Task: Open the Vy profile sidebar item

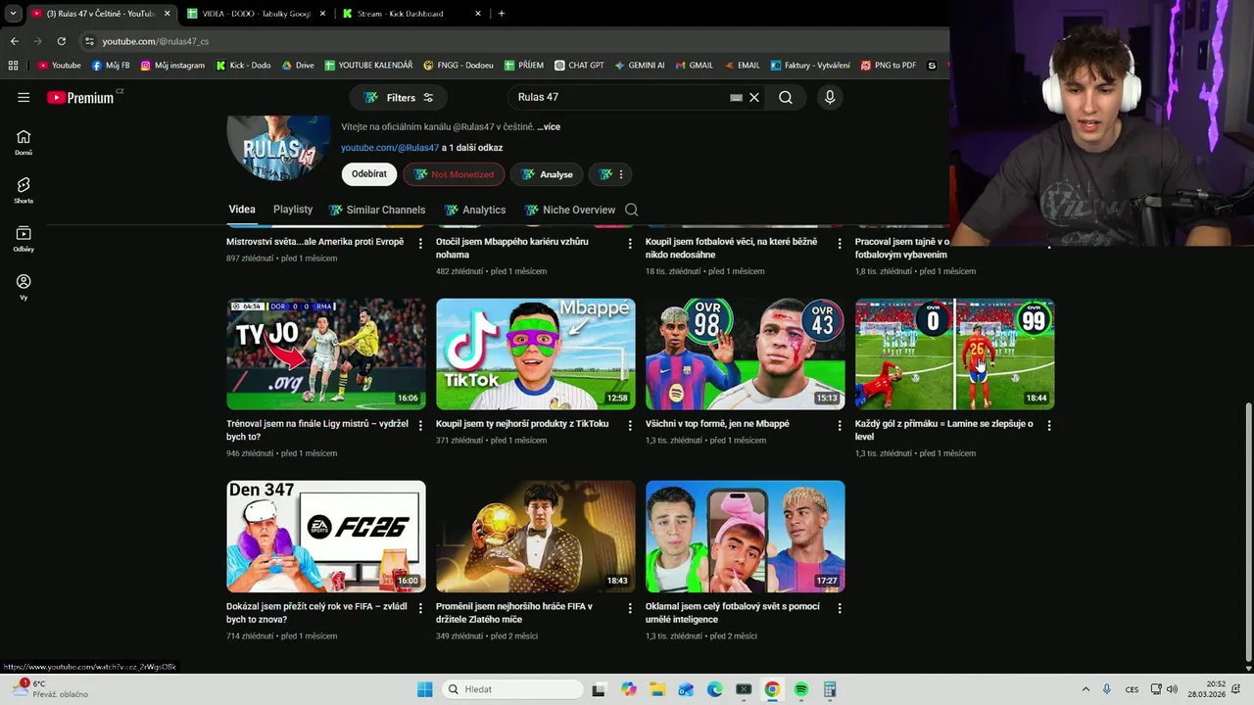Action: (x=24, y=286)
